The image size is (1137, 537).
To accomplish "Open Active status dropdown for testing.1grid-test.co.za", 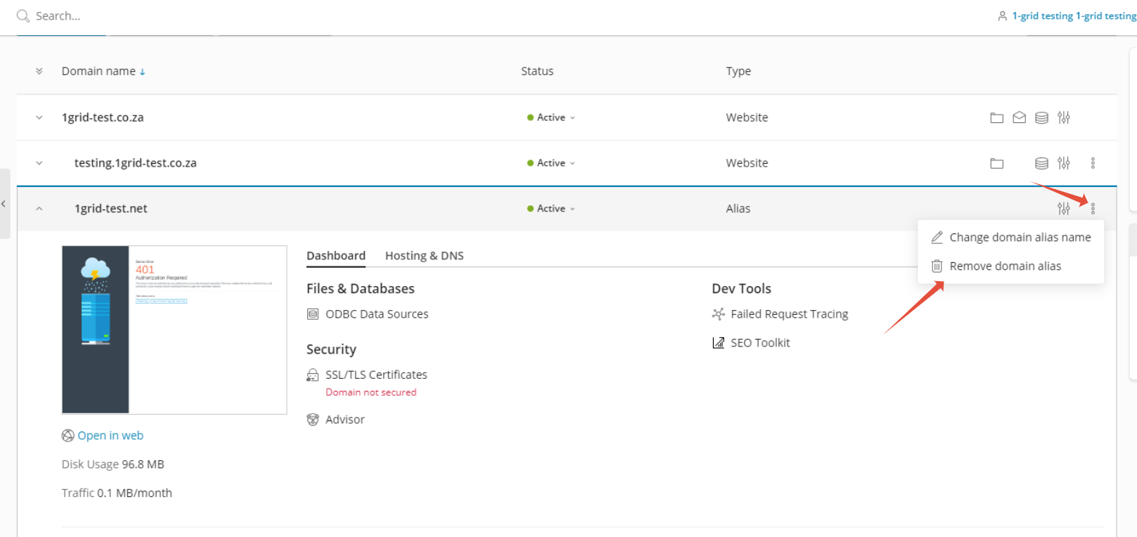I will pyautogui.click(x=551, y=163).
